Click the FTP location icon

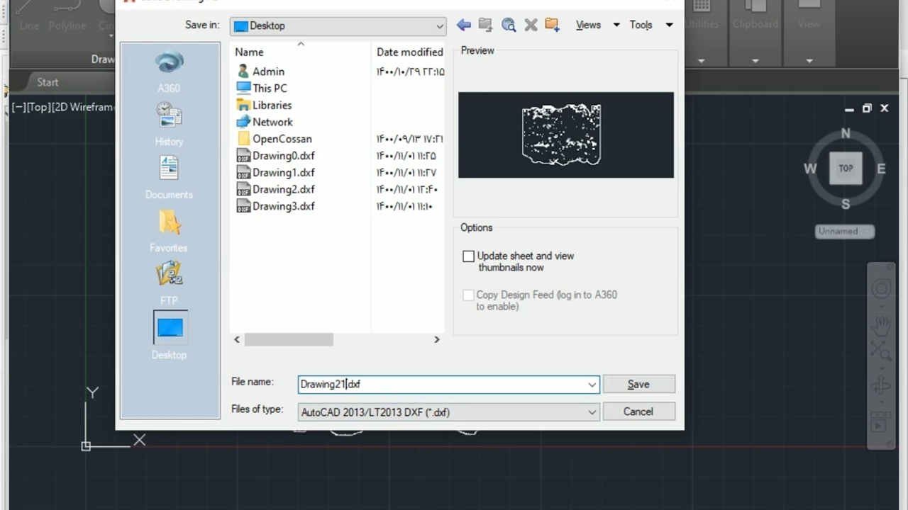[169, 273]
